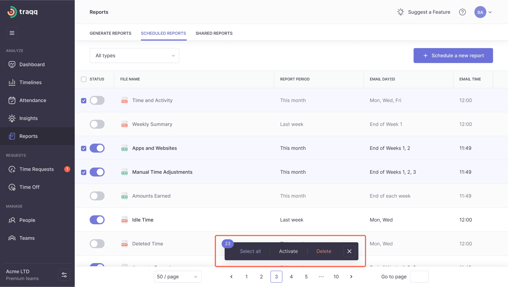Image resolution: width=508 pixels, height=287 pixels.
Task: Uncheck the Time and Activity checkbox
Action: (x=84, y=101)
